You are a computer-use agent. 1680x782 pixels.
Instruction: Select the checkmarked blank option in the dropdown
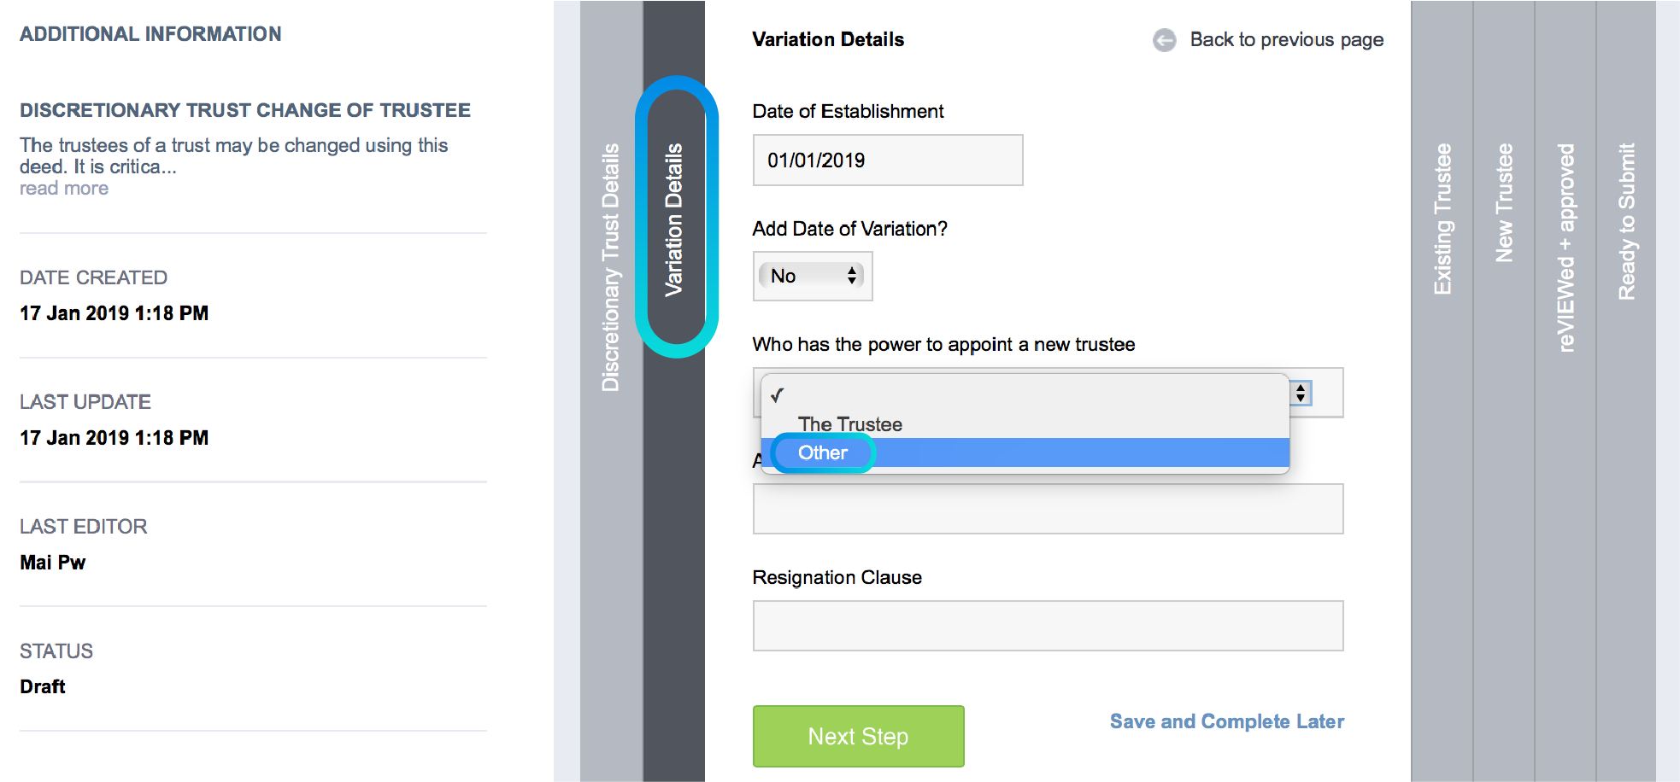1025,395
